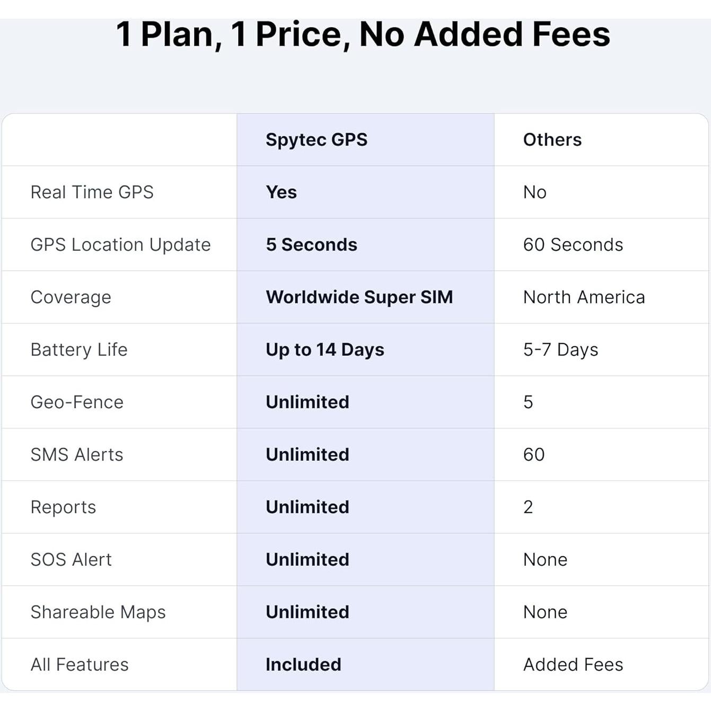Click the "Included" value for All Features
This screenshot has width=711, height=711.
303,664
